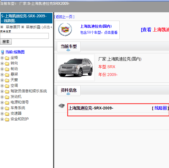Expand the 空调 tree node
Viewport: 169px width, 168px height.
pyautogui.click(x=2, y=86)
